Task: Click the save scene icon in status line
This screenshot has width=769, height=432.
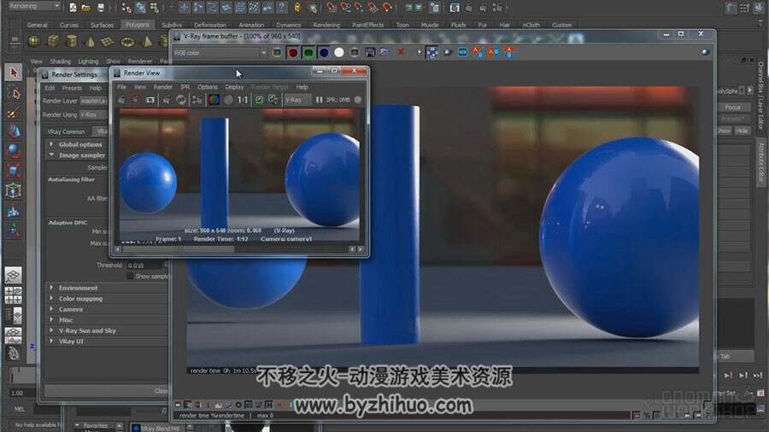Action: 101,8
